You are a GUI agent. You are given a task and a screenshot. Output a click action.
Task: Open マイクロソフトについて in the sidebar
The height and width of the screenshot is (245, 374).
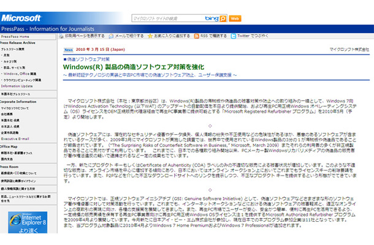[x=15, y=108]
